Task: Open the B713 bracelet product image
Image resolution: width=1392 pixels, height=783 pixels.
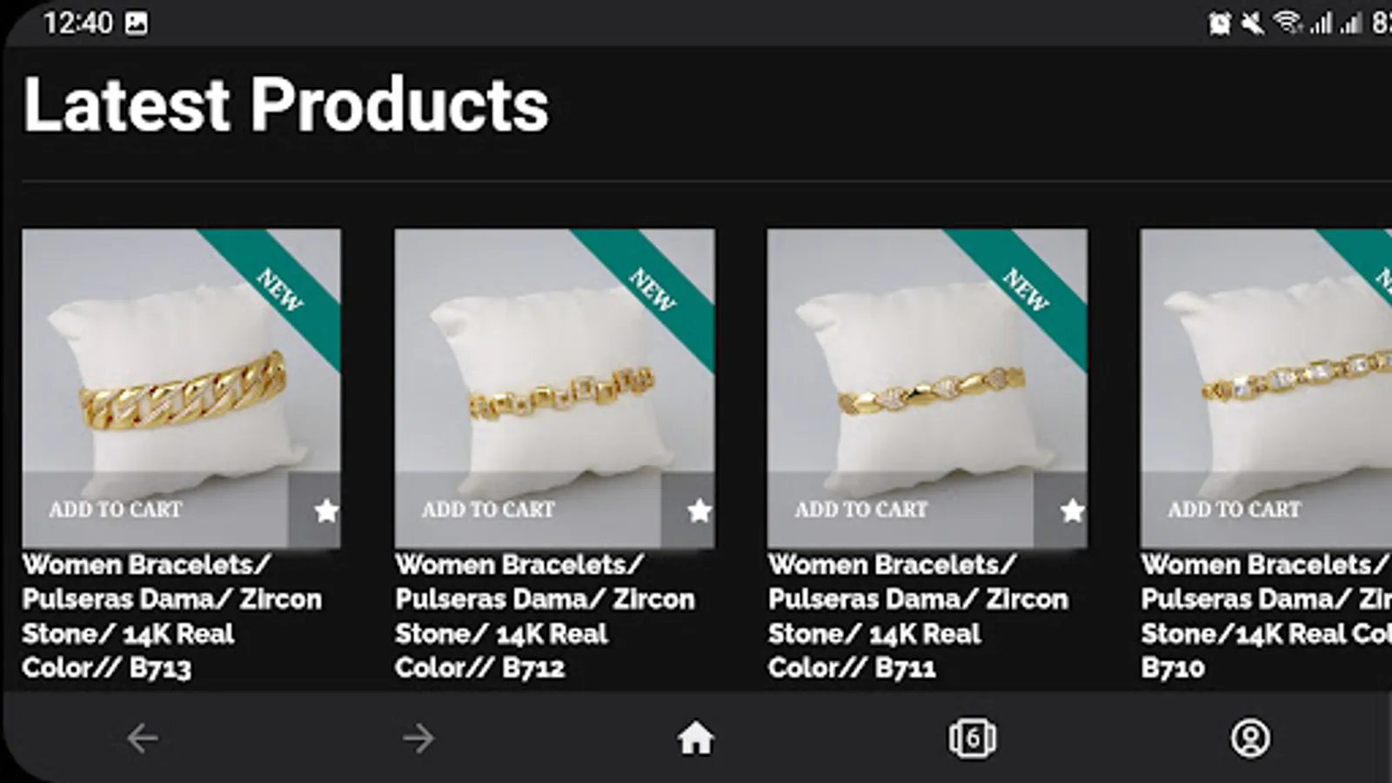Action: point(181,365)
